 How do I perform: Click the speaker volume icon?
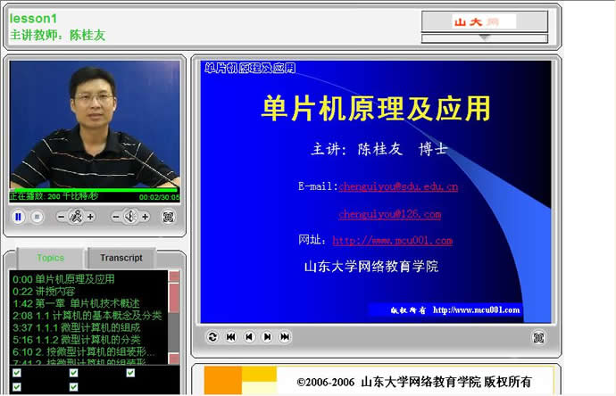130,217
